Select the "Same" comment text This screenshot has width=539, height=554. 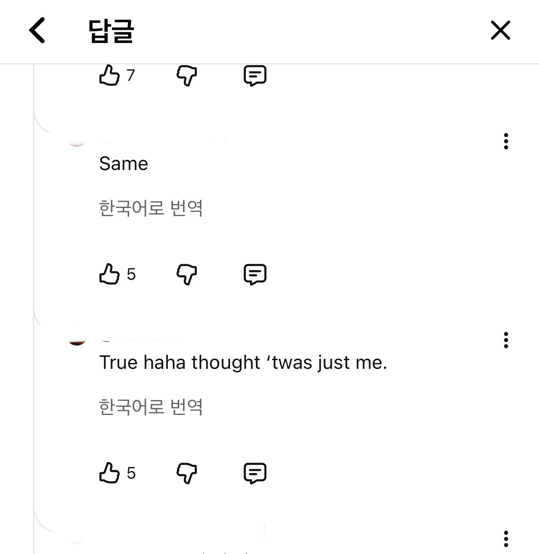click(x=123, y=164)
